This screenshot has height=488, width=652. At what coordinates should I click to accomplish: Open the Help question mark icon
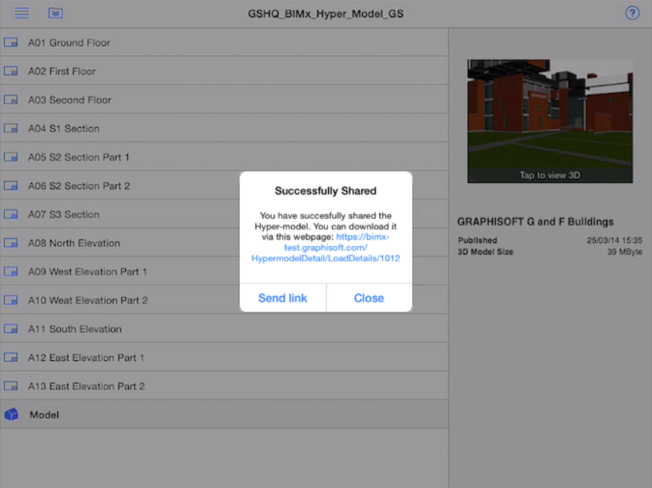[x=632, y=12]
